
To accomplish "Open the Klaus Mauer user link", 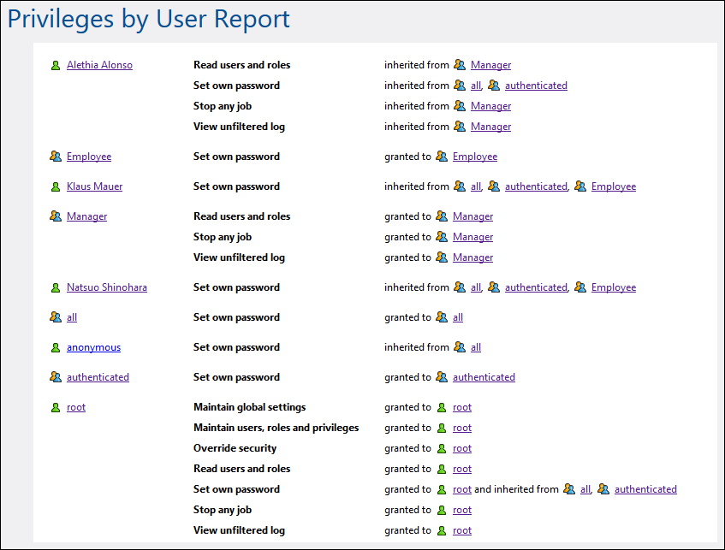I will click(x=94, y=186).
